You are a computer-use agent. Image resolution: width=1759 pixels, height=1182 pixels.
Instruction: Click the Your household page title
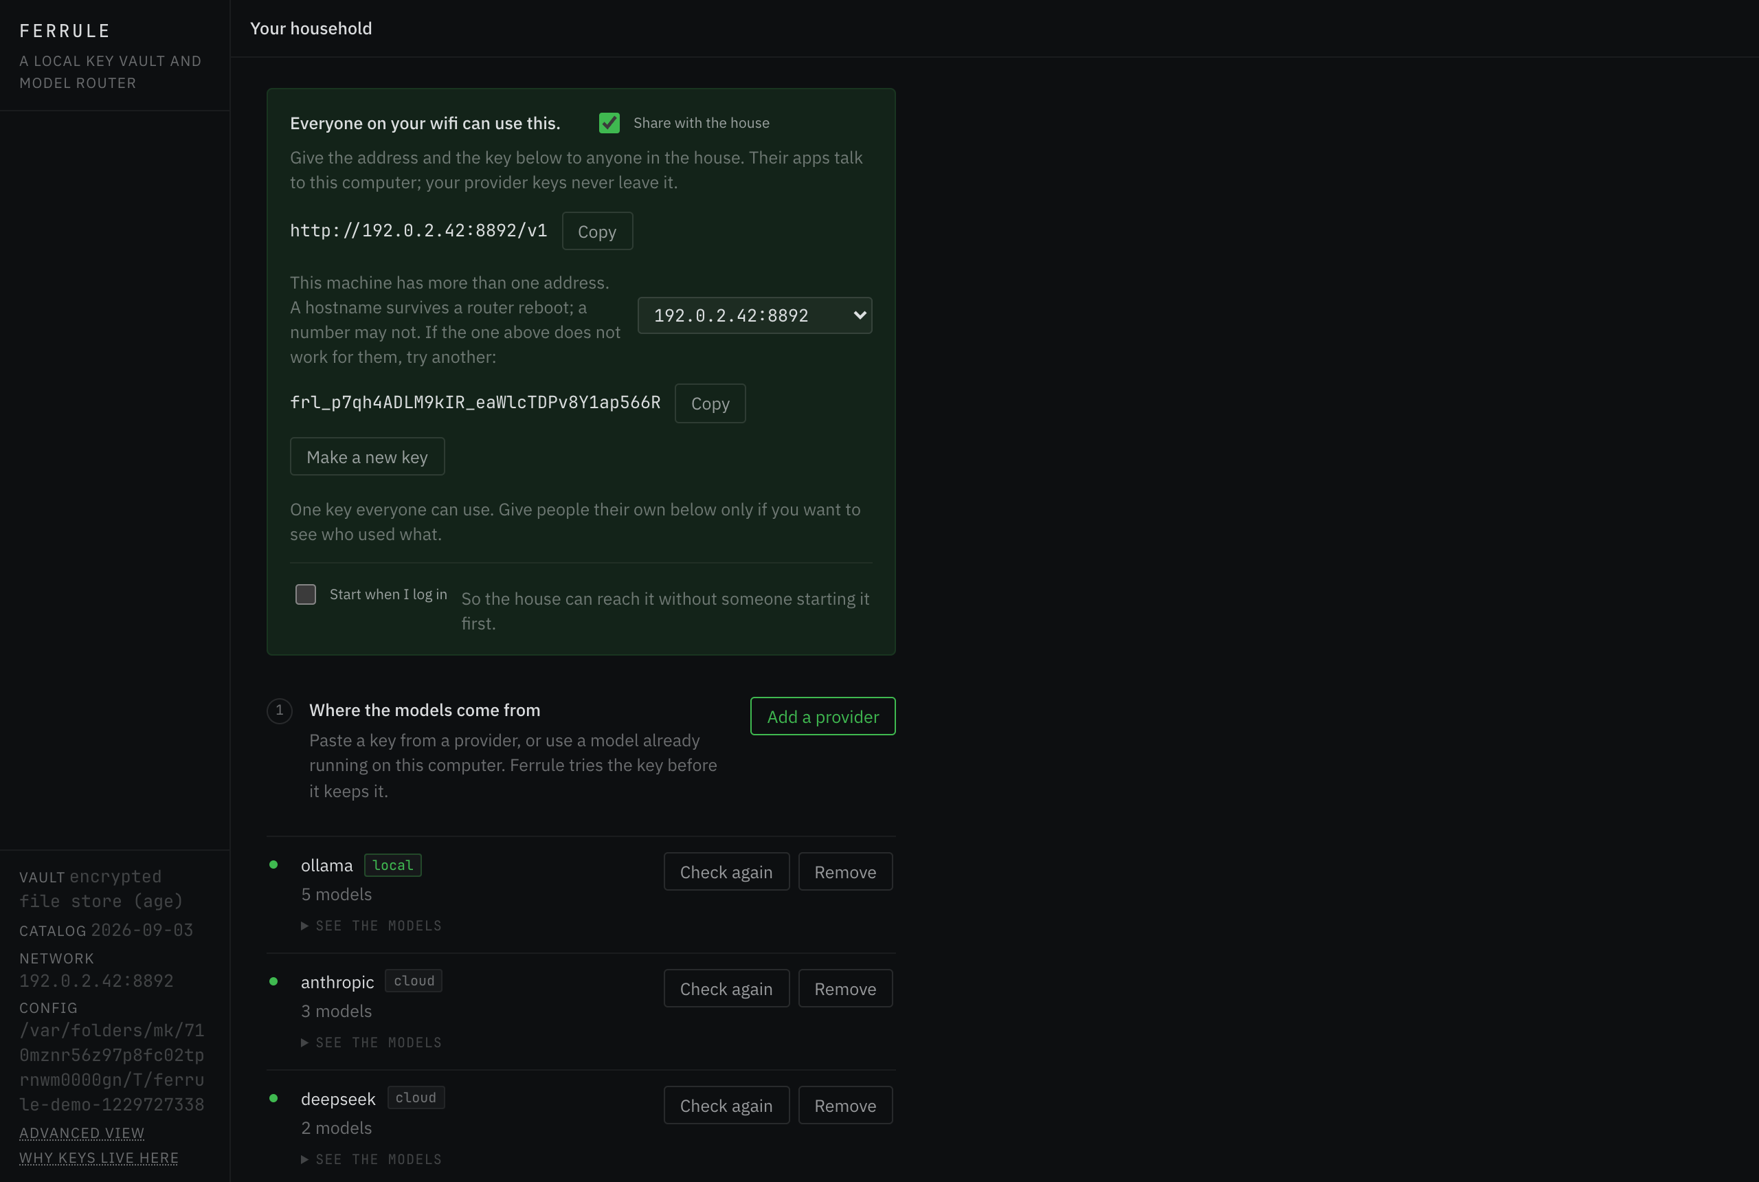(311, 29)
